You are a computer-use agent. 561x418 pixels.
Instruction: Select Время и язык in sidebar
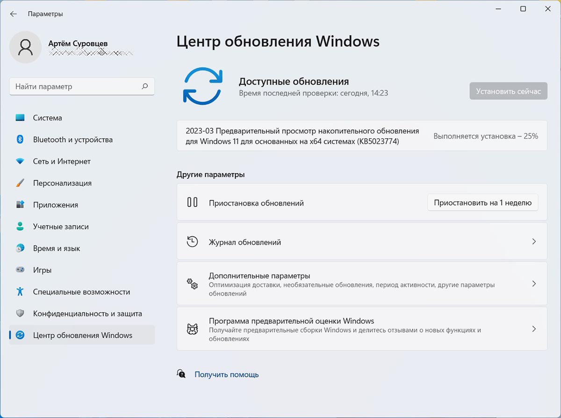(x=82, y=248)
